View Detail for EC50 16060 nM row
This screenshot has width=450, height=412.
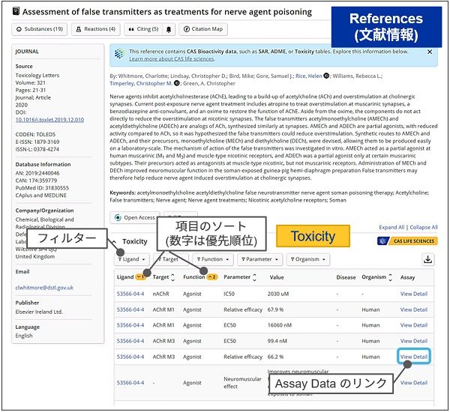pyautogui.click(x=414, y=325)
